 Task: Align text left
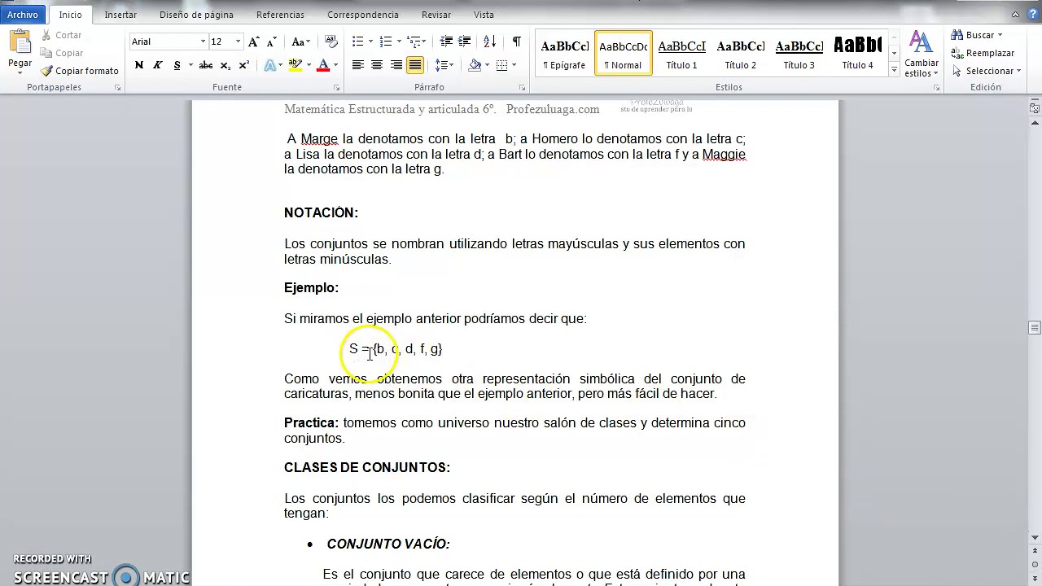coord(358,65)
